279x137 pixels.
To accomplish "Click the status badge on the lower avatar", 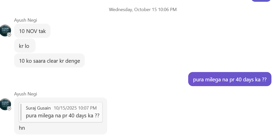I will [9, 109].
